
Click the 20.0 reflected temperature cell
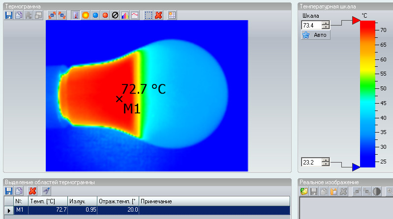tap(118, 210)
